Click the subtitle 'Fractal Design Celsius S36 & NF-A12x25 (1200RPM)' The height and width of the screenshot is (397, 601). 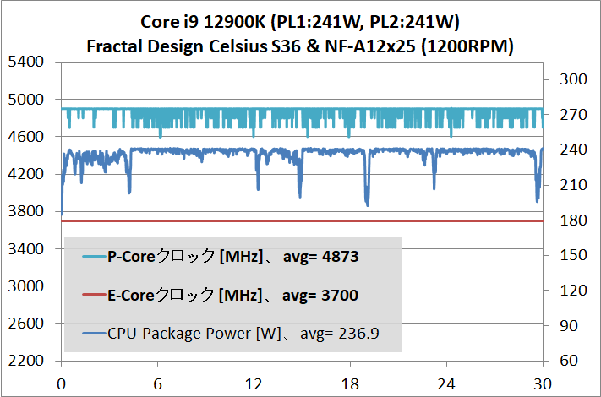[300, 46]
